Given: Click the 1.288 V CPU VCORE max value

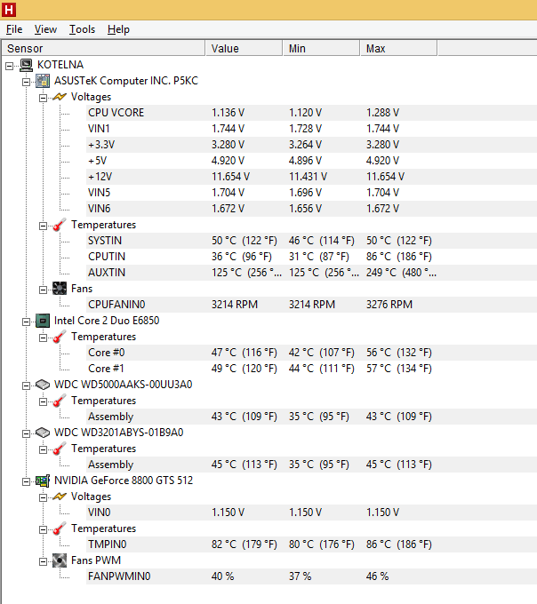Looking at the screenshot, I should click(382, 113).
